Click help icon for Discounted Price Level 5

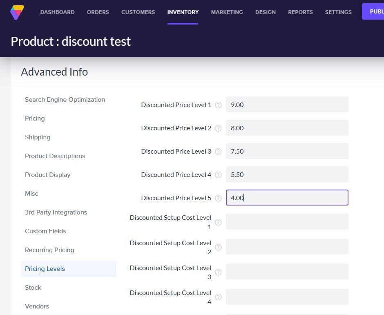tap(218, 198)
